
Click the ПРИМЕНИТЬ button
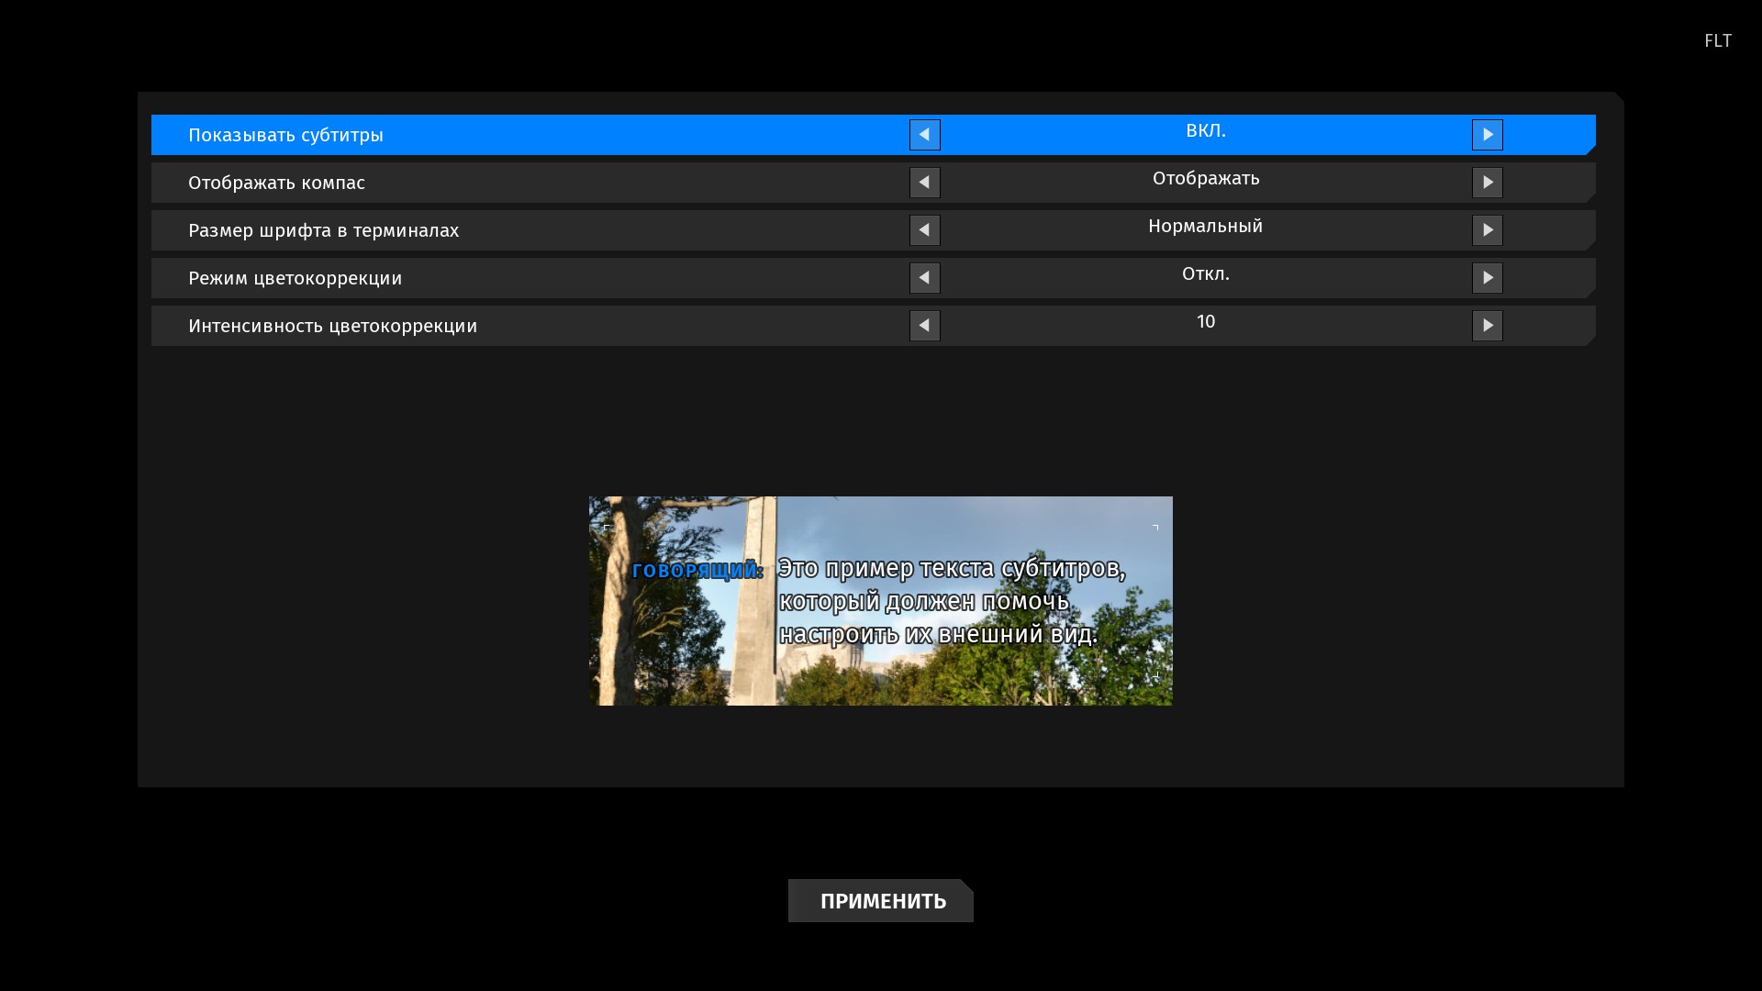(x=881, y=901)
